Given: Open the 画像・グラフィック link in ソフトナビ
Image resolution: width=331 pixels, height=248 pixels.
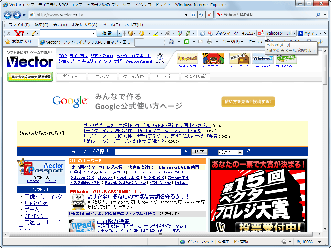Looking at the screenshot, I should click(43, 197).
